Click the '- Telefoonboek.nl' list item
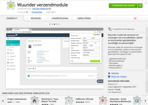 pos(115,68)
